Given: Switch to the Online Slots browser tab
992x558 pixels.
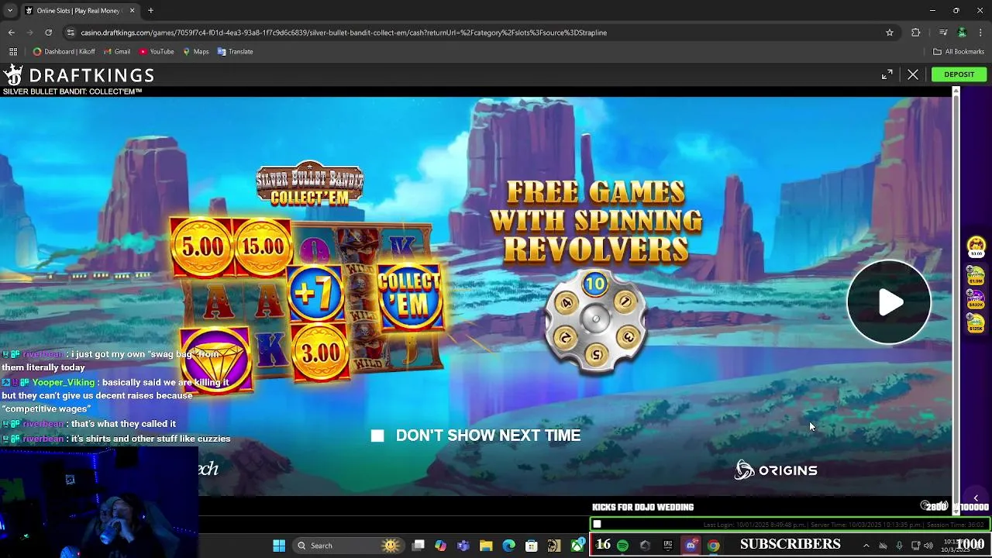Looking at the screenshot, I should [80, 11].
